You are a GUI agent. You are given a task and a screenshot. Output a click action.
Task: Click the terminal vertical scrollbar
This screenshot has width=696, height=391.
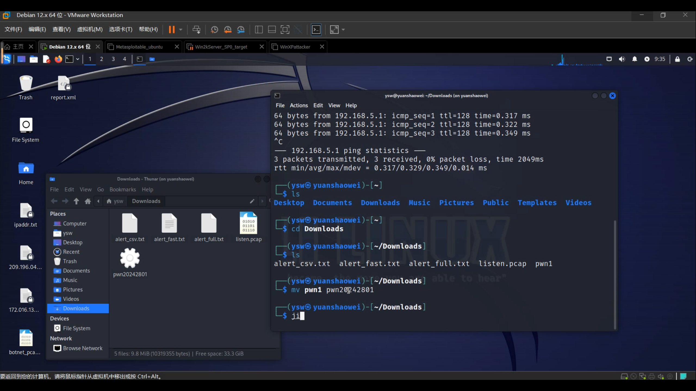click(x=615, y=274)
